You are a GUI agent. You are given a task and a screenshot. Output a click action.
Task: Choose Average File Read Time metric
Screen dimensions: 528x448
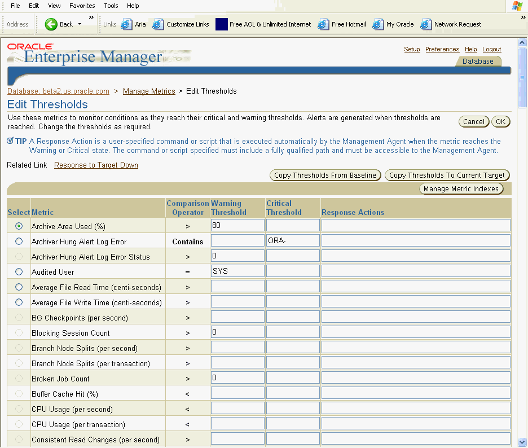[18, 287]
